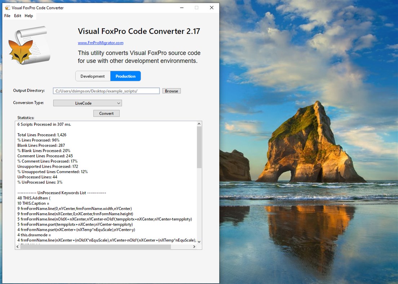
Task: Click the statistics vertical scrollbar up arrow
Action: pyautogui.click(x=199, y=124)
